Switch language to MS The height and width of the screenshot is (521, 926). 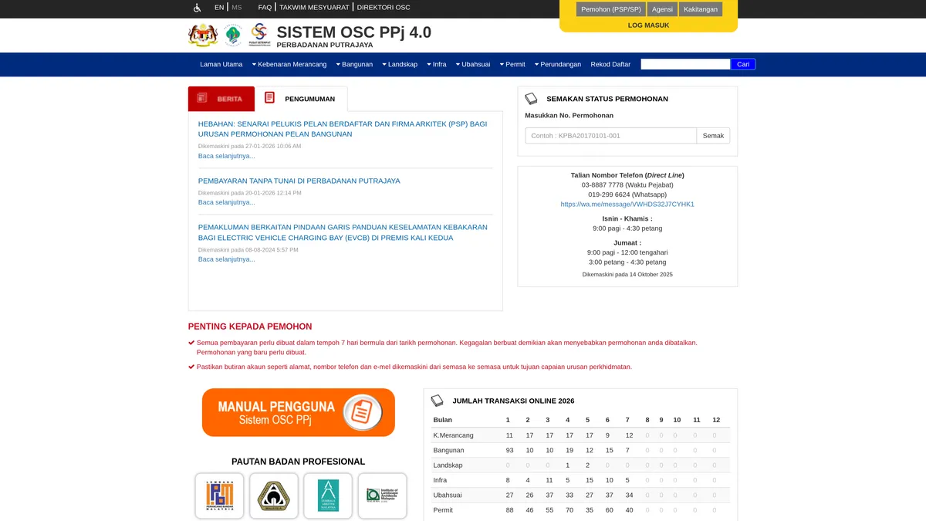(x=237, y=8)
